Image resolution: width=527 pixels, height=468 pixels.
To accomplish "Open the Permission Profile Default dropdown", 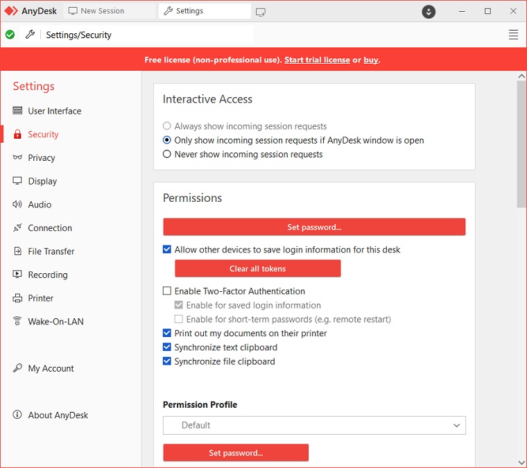I will click(314, 425).
